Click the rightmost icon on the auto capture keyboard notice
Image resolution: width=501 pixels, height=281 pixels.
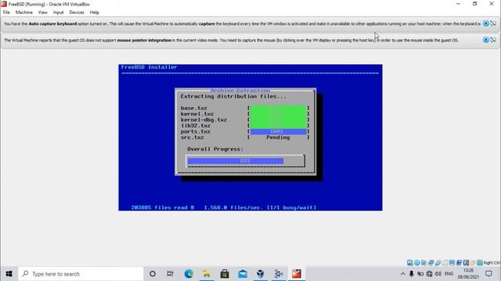tap(493, 23)
